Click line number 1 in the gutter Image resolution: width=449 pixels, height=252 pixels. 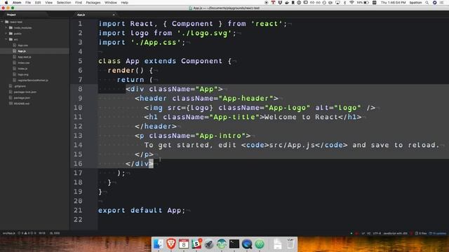(80, 24)
